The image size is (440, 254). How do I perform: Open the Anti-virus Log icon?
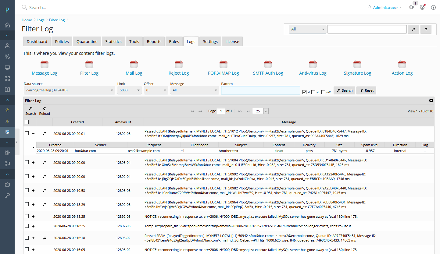313,65
